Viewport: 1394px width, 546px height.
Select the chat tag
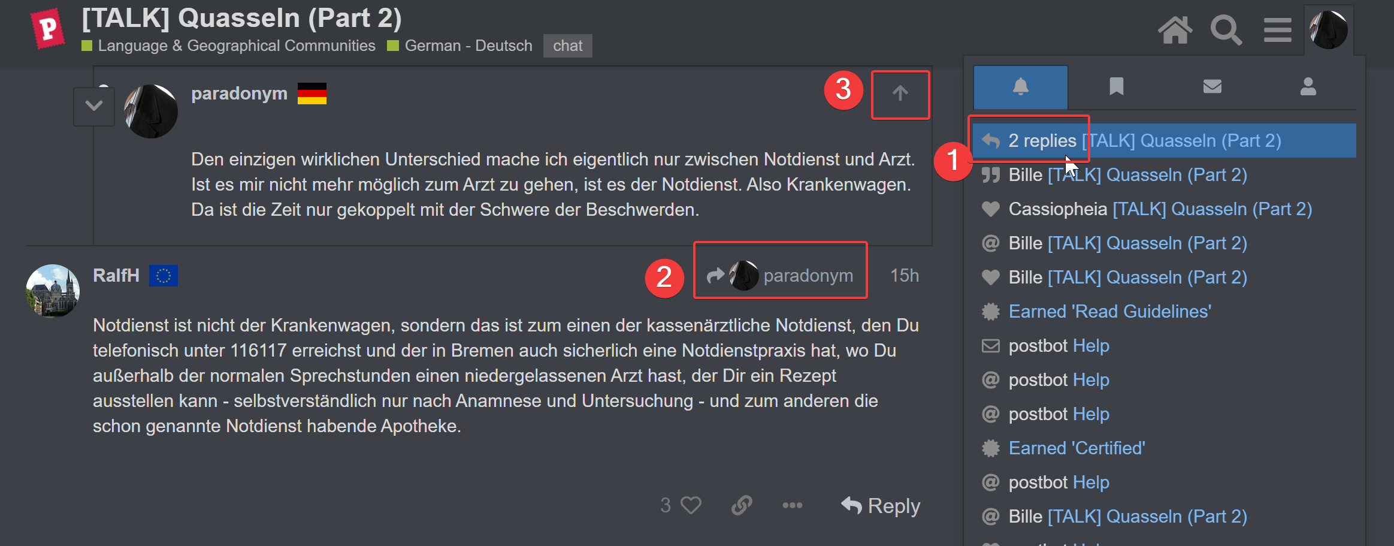[x=567, y=46]
